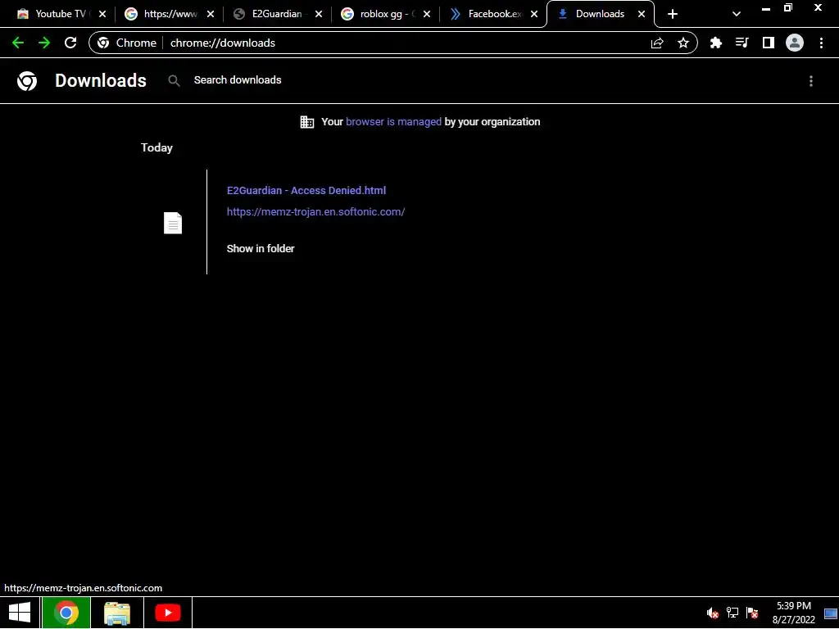Open Downloads page more actions menu
The width and height of the screenshot is (839, 629).
811,81
